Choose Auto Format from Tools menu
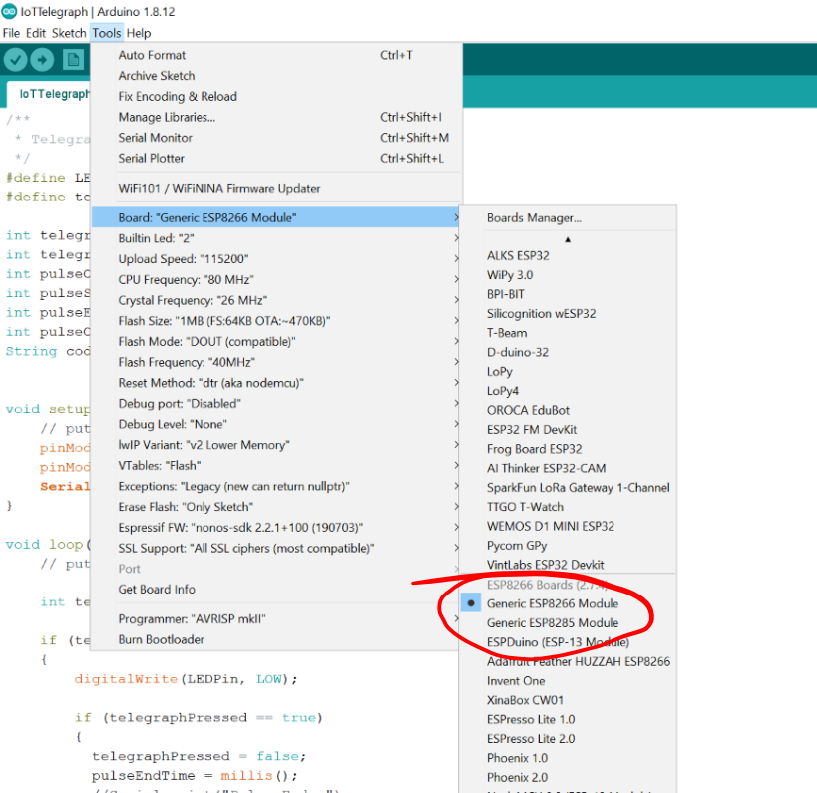817x793 pixels. 276,55
